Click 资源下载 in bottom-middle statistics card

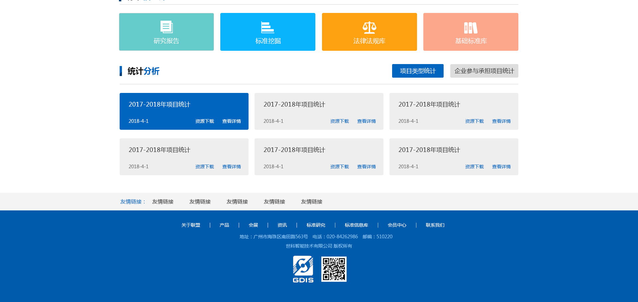(x=339, y=167)
